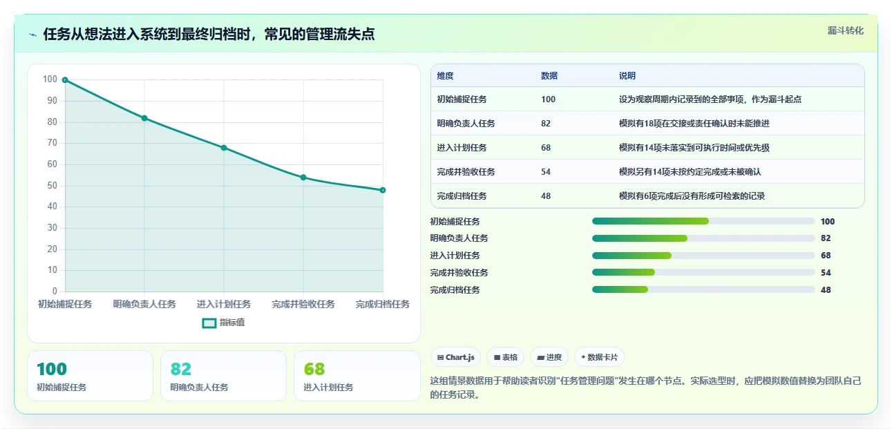Click the chart data point for 明确负责人任务
This screenshot has width=892, height=429.
pos(144,118)
